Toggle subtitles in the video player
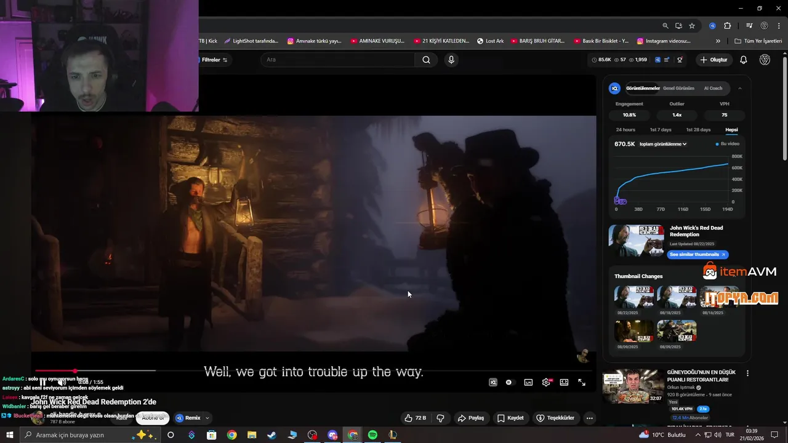This screenshot has width=788, height=443. pos(528,382)
